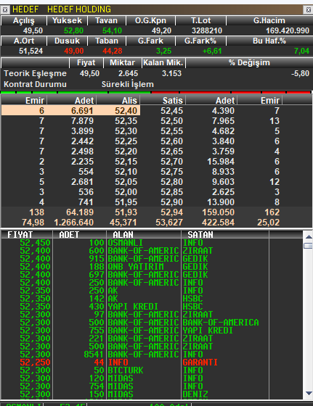Viewport: 313px width, 406px height.
Task: Click the HEDEF HOLDING title text
Action: tap(79, 9)
